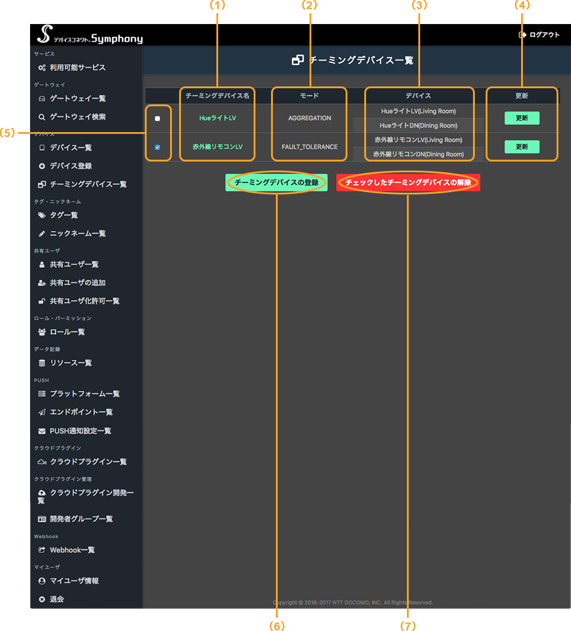The image size is (571, 631).
Task: Click the 共有ユーザ化許可一覧 unlock icon
Action: point(42,301)
